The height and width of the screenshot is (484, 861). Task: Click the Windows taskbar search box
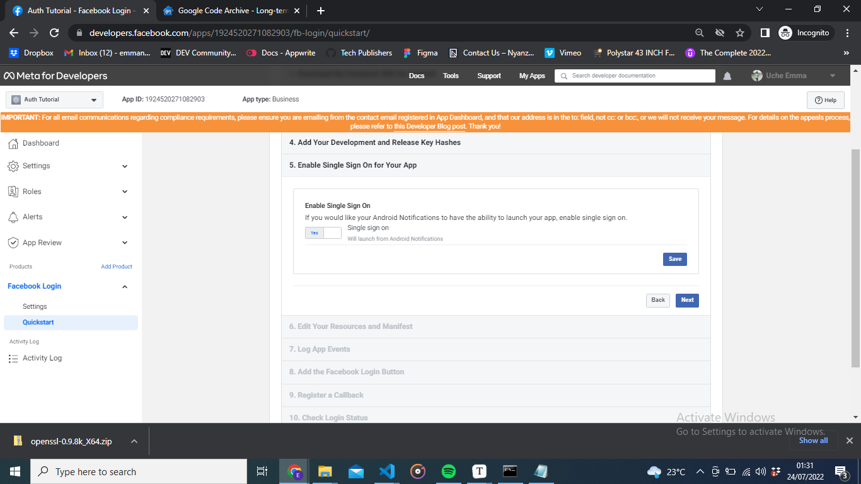tap(139, 471)
